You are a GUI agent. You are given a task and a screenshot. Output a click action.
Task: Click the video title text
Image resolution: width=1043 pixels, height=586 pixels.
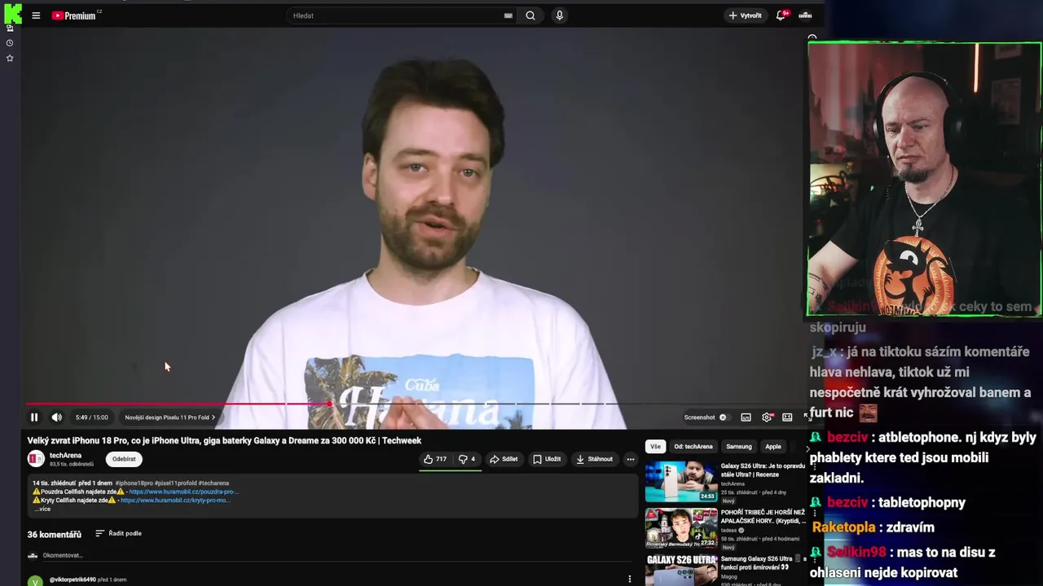click(224, 440)
